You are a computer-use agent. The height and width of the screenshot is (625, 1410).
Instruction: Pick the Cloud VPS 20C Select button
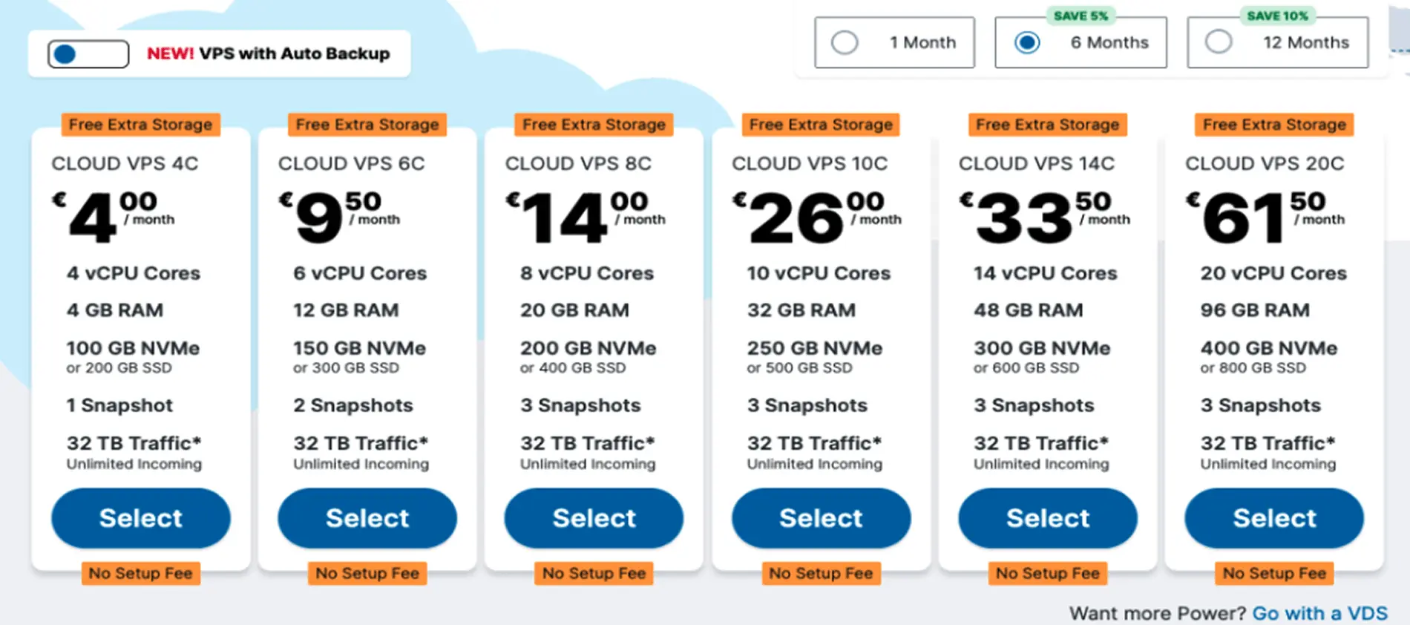pyautogui.click(x=1273, y=518)
